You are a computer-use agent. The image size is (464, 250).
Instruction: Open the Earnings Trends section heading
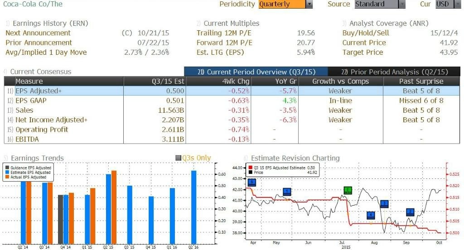[x=37, y=158]
